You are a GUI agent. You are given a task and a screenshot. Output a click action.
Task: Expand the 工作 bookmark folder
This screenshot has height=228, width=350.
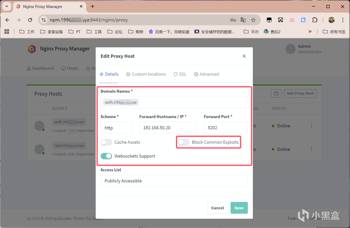[27, 32]
